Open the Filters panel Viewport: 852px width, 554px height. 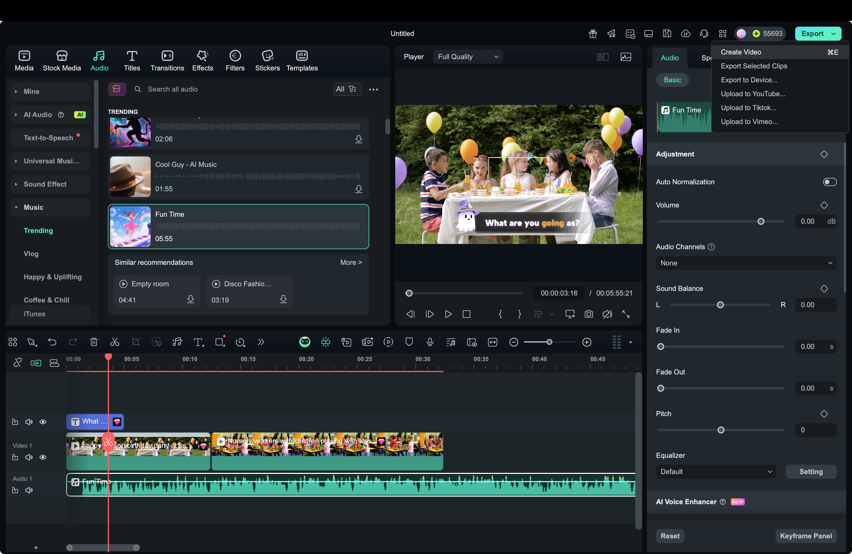(x=235, y=61)
